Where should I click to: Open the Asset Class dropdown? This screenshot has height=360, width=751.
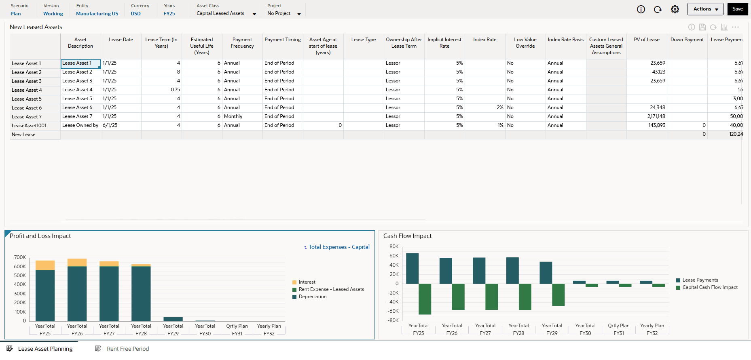254,14
